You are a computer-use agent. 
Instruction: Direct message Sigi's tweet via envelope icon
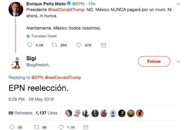point(85,127)
